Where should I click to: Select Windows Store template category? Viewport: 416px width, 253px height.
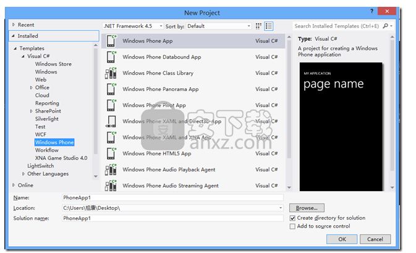coord(53,64)
